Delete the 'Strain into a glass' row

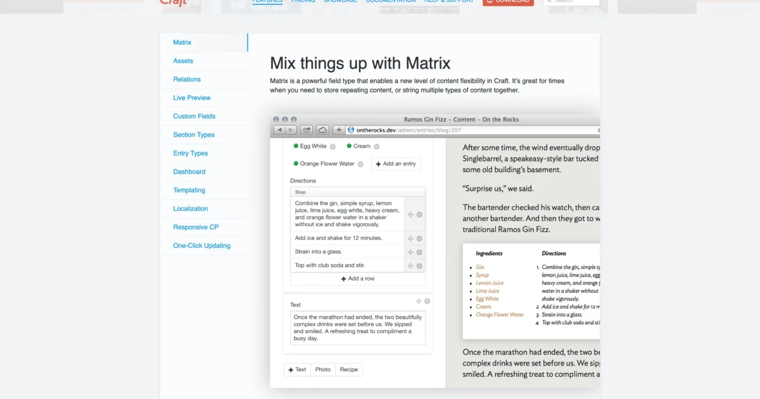pyautogui.click(x=419, y=252)
